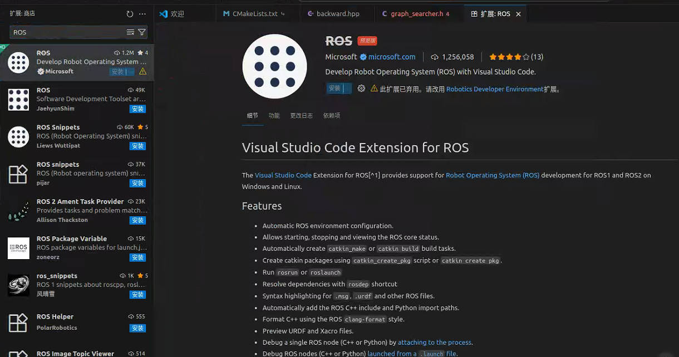Expand install options arrow on first ROS list item

click(x=130, y=72)
